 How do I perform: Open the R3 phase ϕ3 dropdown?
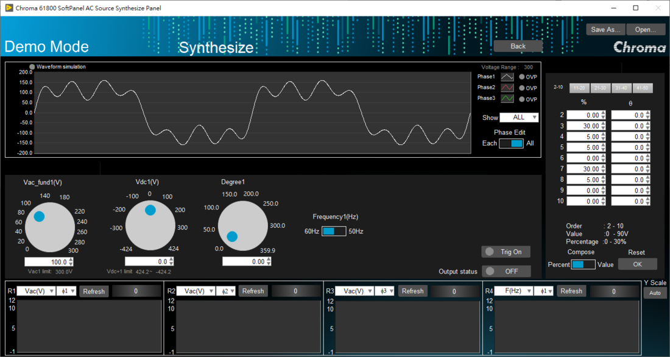click(384, 291)
